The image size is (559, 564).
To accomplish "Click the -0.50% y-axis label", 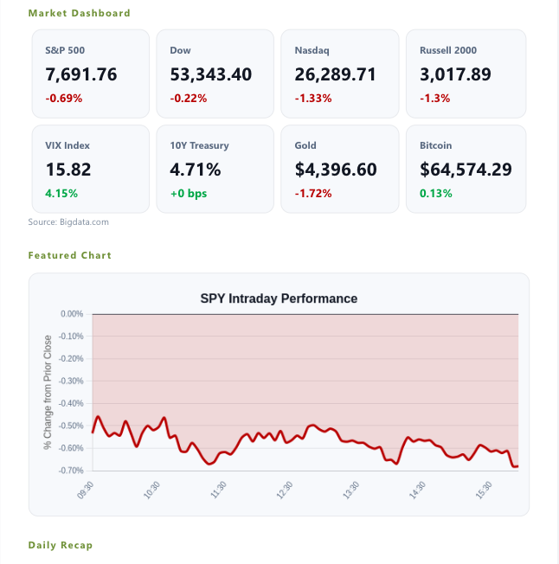I will [x=71, y=426].
